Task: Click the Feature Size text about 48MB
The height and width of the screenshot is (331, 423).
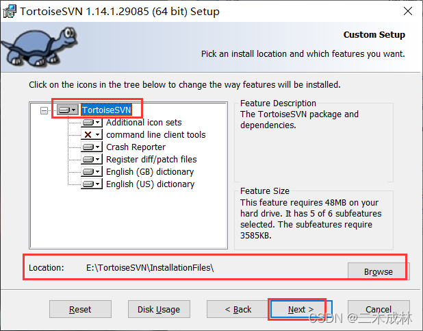Action: 311,219
